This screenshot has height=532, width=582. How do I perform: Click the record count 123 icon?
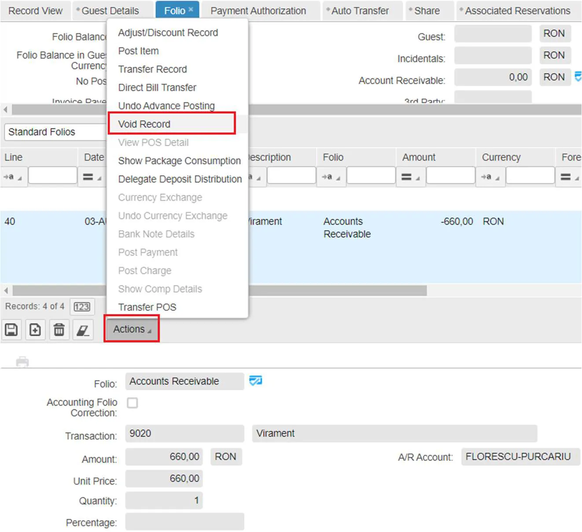[82, 306]
